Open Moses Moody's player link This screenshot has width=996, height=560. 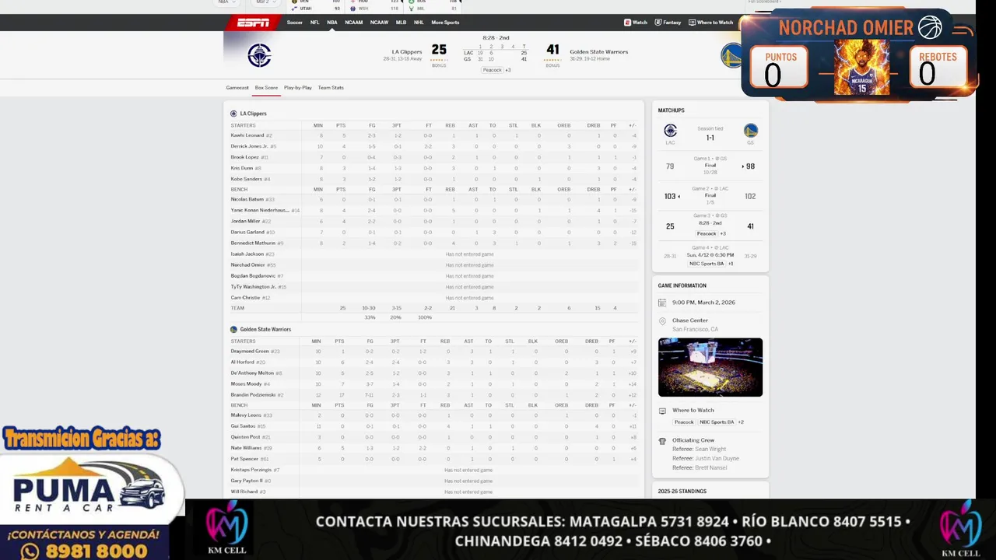pos(246,384)
